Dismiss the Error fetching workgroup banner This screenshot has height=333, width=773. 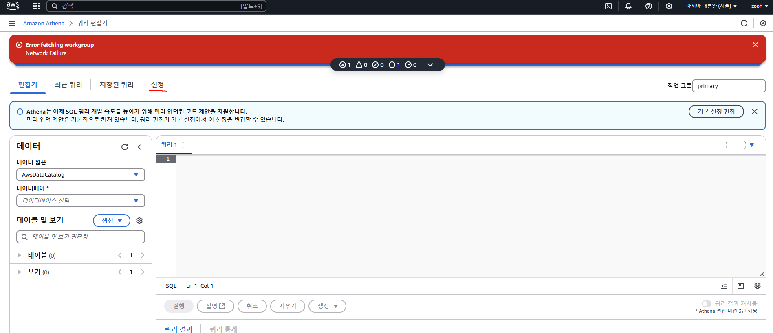[x=755, y=45]
